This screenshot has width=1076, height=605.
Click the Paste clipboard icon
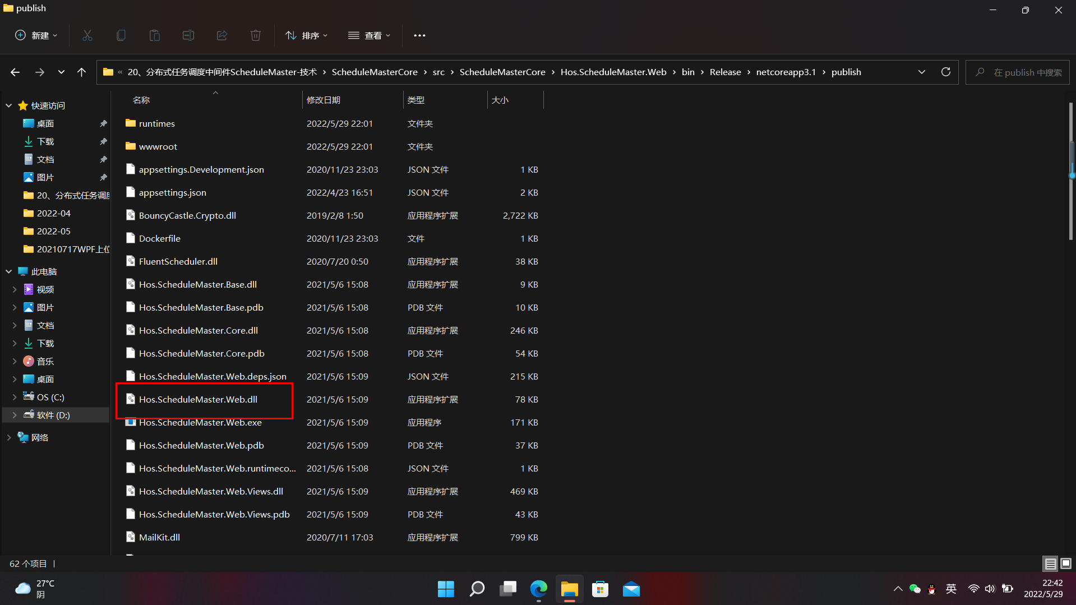pyautogui.click(x=155, y=35)
